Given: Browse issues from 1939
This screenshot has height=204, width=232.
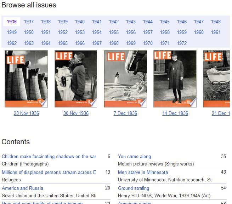Looking at the screenshot, I should [63, 22].
